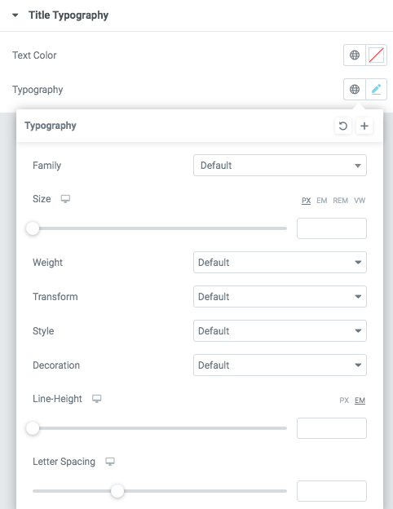Click the Text Color swatch

coord(376,55)
